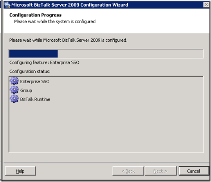The image size is (211, 182).
Task: Click the Group gear status icon
Action: click(x=14, y=90)
